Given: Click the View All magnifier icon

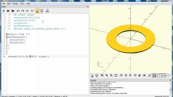Looking at the screenshot, I should click(102, 75).
